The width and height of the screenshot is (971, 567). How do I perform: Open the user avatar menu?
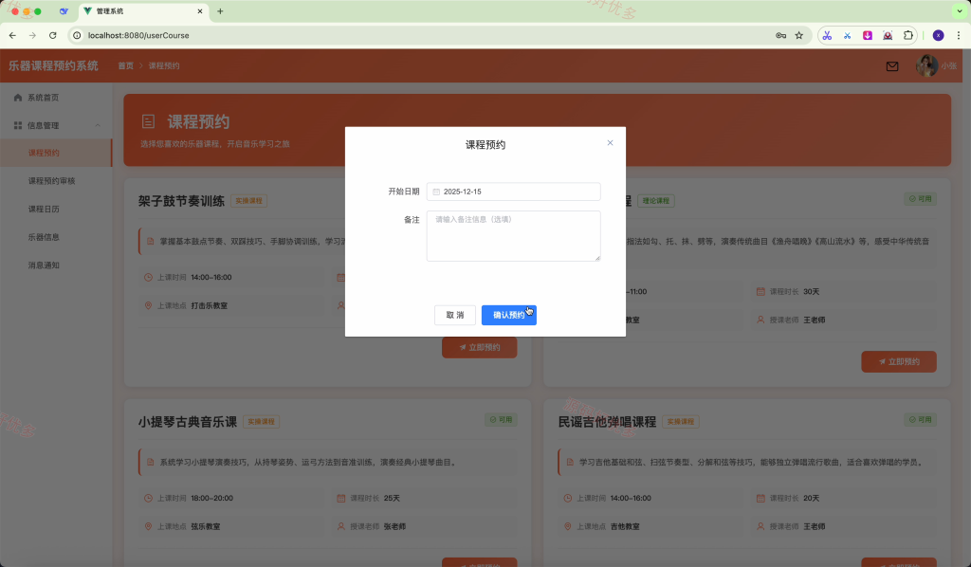926,65
